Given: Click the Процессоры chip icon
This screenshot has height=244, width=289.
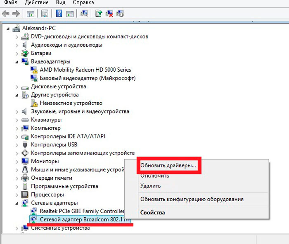Looking at the screenshot, I should point(25,195).
